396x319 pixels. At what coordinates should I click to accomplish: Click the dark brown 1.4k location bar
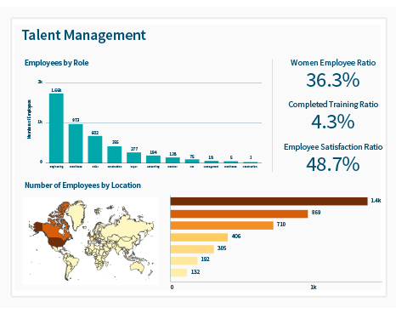269,202
